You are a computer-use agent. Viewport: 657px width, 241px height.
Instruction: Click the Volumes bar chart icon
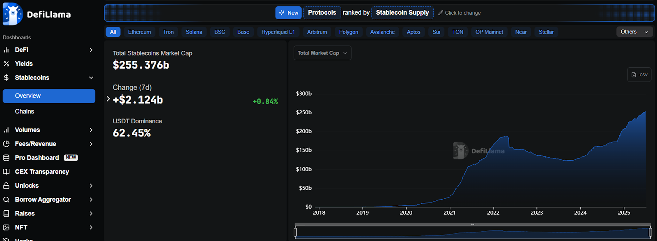6,130
